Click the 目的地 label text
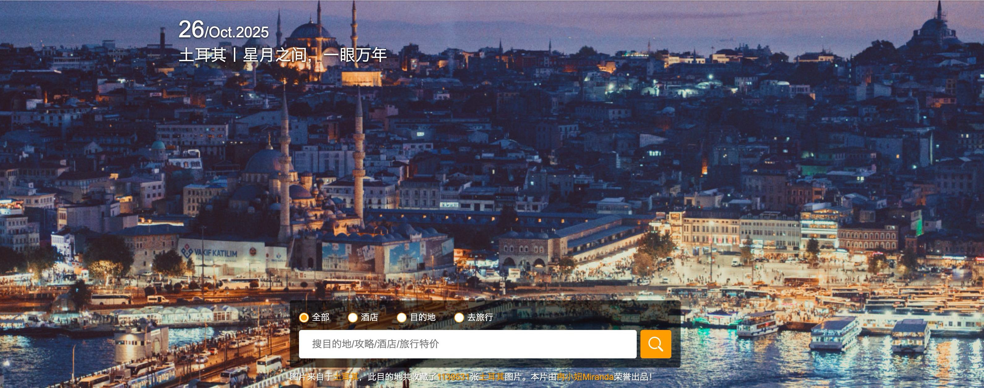Image resolution: width=984 pixels, height=388 pixels. pos(422,318)
